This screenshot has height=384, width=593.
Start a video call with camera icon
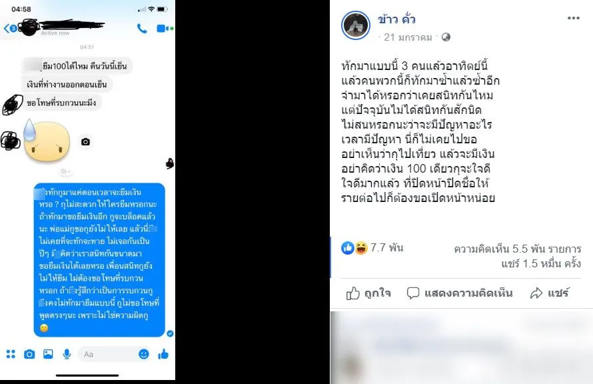pos(164,29)
